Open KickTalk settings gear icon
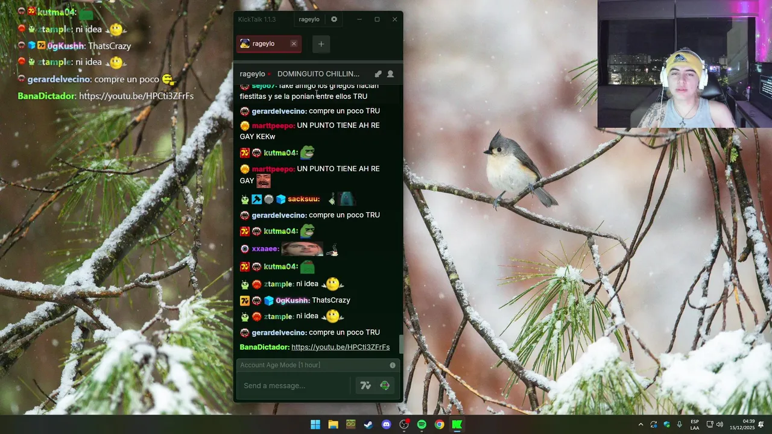 pyautogui.click(x=334, y=19)
